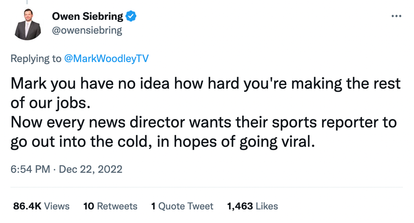Click the Owen Siebring display name
Image resolution: width=414 pixels, height=223 pixels.
tap(87, 17)
